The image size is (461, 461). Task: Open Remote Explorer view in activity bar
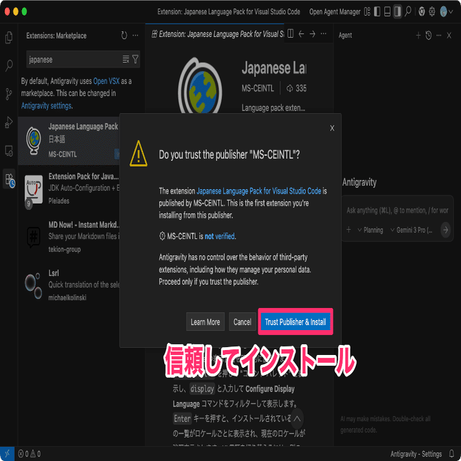click(9, 151)
